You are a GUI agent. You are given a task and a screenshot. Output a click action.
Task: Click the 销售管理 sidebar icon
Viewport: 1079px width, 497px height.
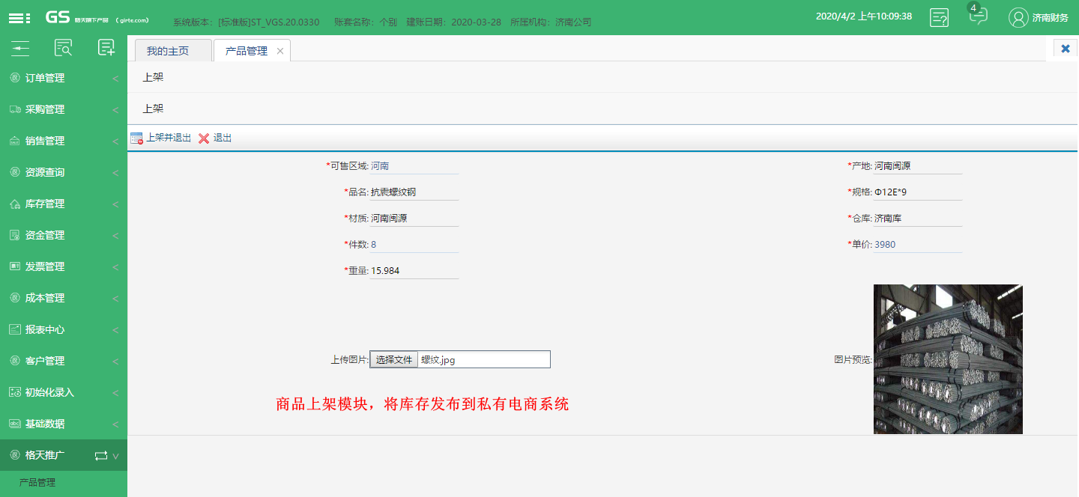pyautogui.click(x=15, y=141)
